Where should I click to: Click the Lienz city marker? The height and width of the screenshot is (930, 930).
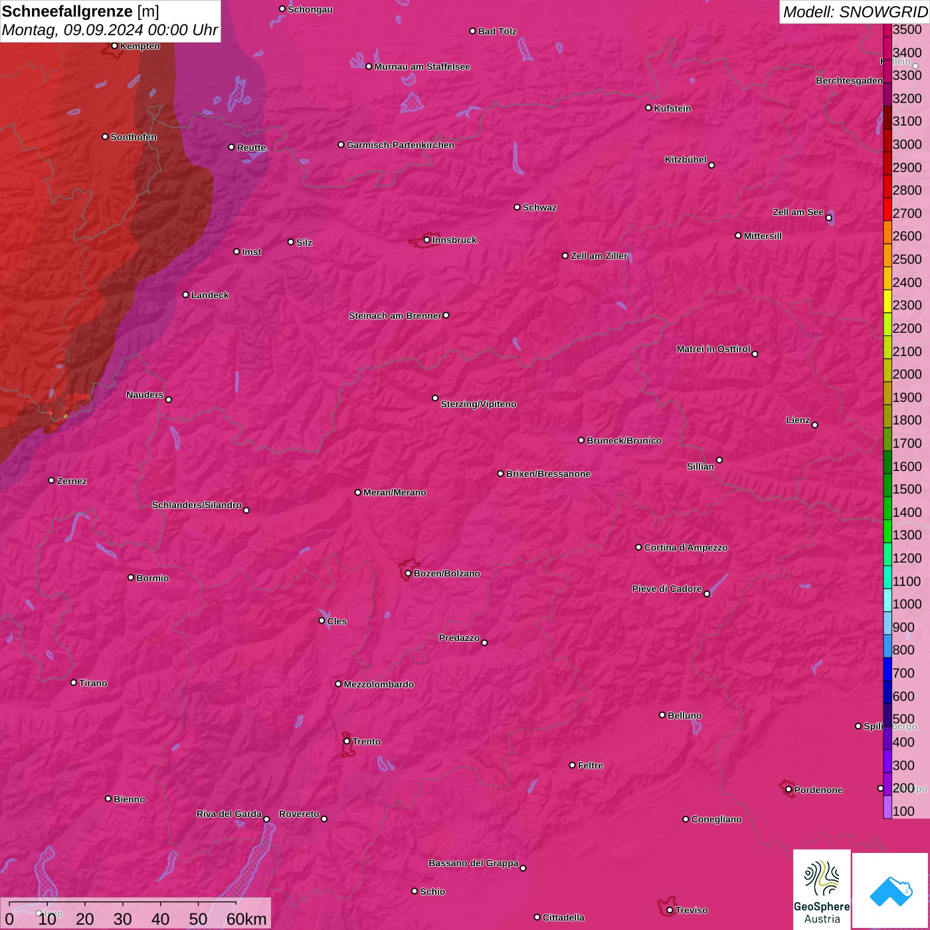tap(814, 424)
